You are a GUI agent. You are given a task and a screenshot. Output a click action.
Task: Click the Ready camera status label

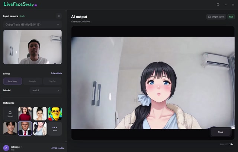point(22,16)
